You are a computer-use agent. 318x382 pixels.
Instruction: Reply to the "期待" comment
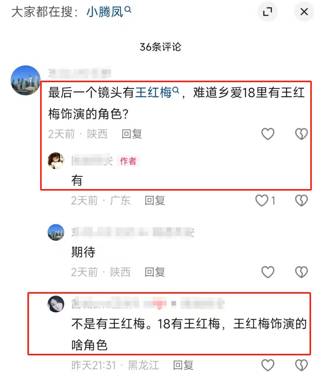coord(155,272)
